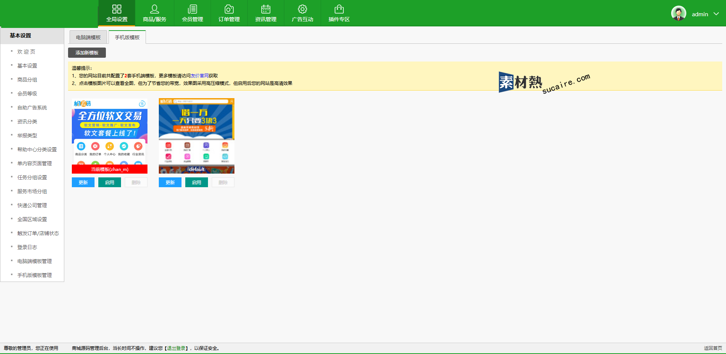The height and width of the screenshot is (354, 726).
Task: Click the 订单管理 camera icon
Action: [x=229, y=9]
